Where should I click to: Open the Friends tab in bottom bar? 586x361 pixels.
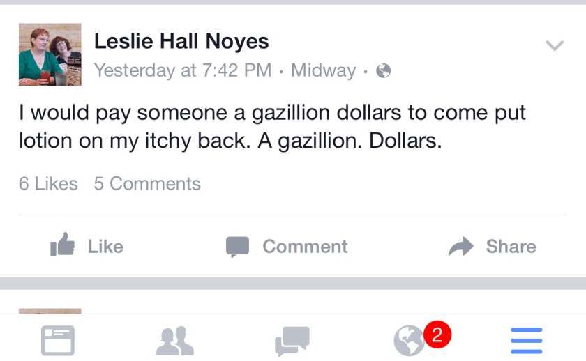click(174, 341)
